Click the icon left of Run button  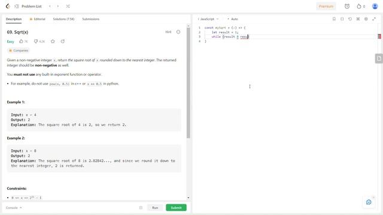pos(141,208)
